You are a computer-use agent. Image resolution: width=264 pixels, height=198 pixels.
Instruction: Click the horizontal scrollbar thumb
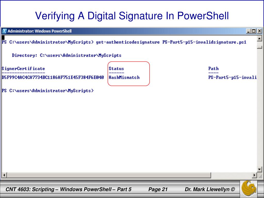[x=109, y=175]
